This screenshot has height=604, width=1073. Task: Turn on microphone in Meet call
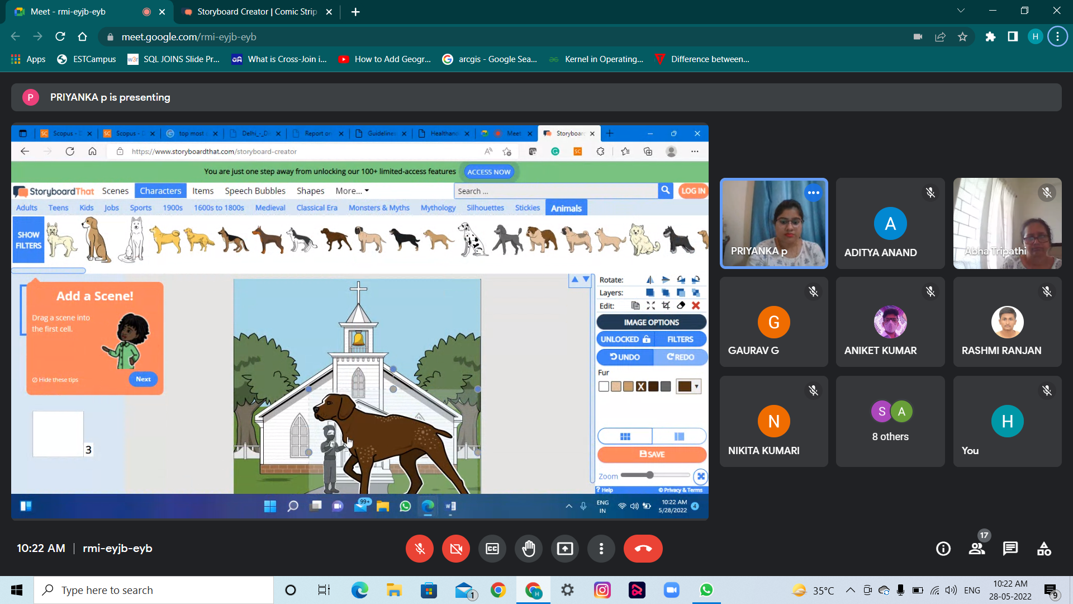tap(420, 549)
